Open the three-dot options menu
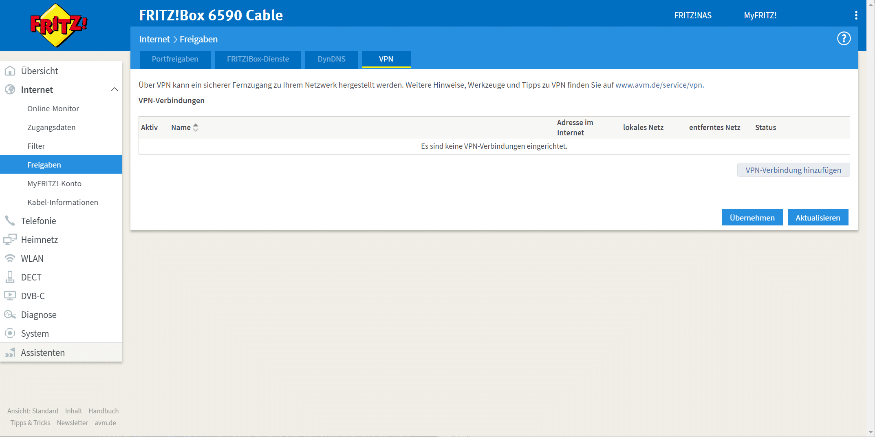The image size is (875, 437). (x=856, y=15)
